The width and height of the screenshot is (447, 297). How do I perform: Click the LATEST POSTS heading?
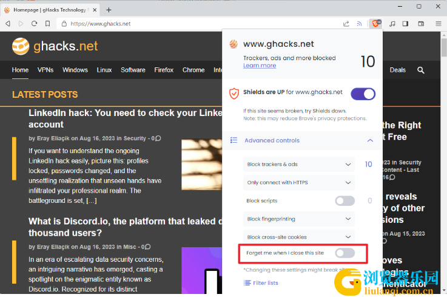[x=45, y=95]
